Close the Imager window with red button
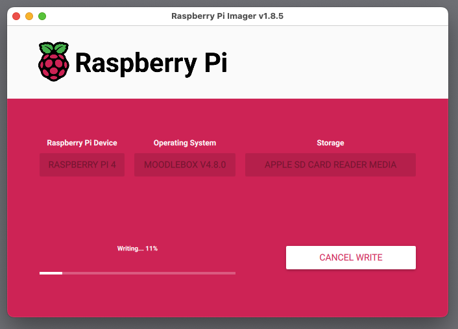The height and width of the screenshot is (329, 458). [x=16, y=16]
